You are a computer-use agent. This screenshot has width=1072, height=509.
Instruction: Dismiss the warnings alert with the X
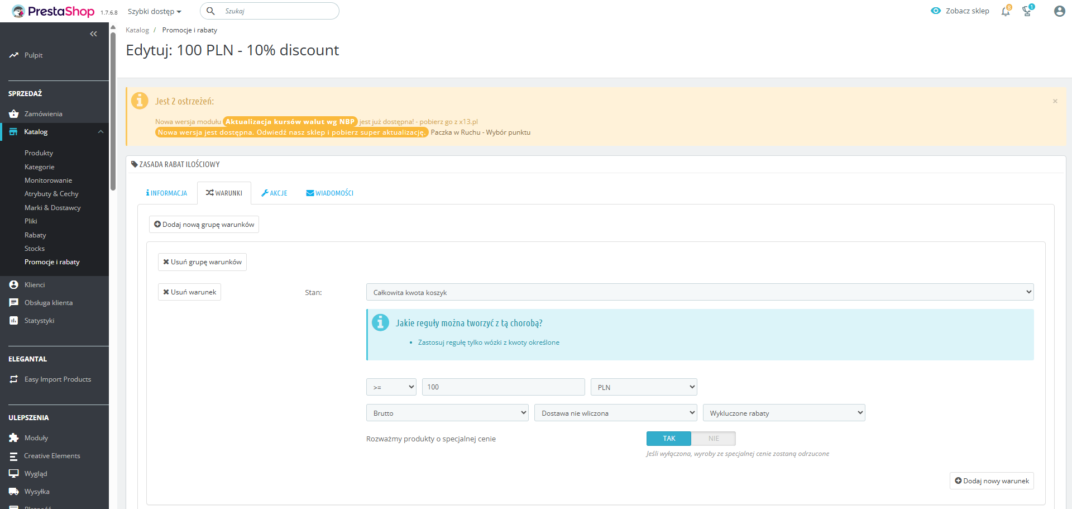click(x=1055, y=101)
